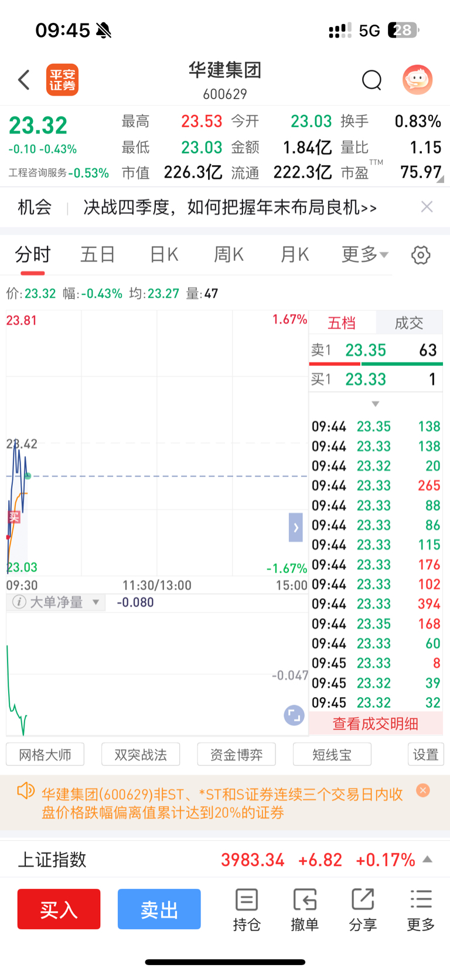
Task: Tap the 5G signal indicator
Action: 370,30
